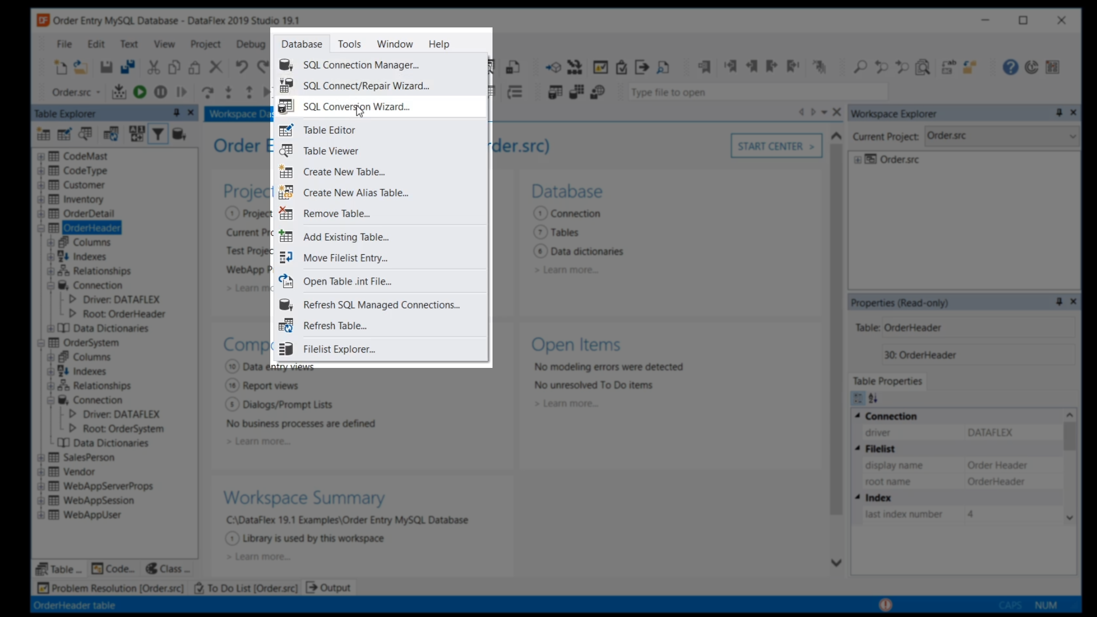Click the filter funnel icon in Table Explorer
The width and height of the screenshot is (1097, 617).
click(158, 135)
